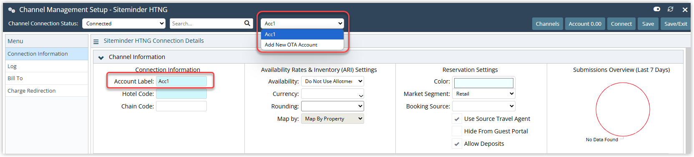
Task: Click the gears icon in title bar
Action: coord(12,10)
